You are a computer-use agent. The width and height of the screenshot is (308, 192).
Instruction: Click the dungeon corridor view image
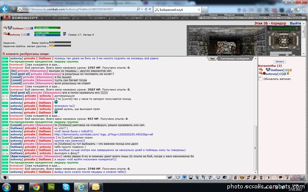click(226, 40)
